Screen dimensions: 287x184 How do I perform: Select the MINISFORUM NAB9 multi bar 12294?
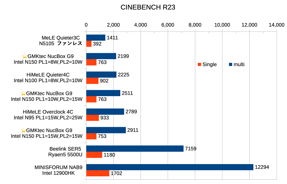[170, 167]
